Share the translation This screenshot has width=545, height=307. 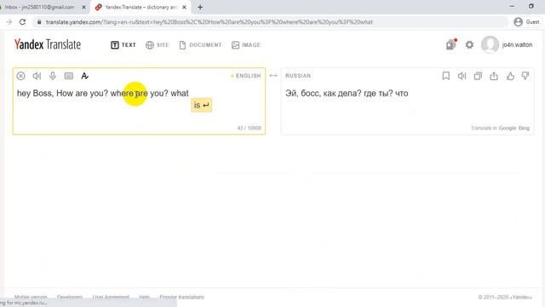(494, 76)
